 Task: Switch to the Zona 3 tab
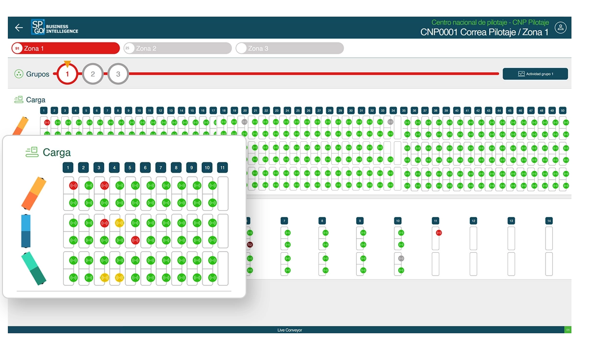(290, 48)
